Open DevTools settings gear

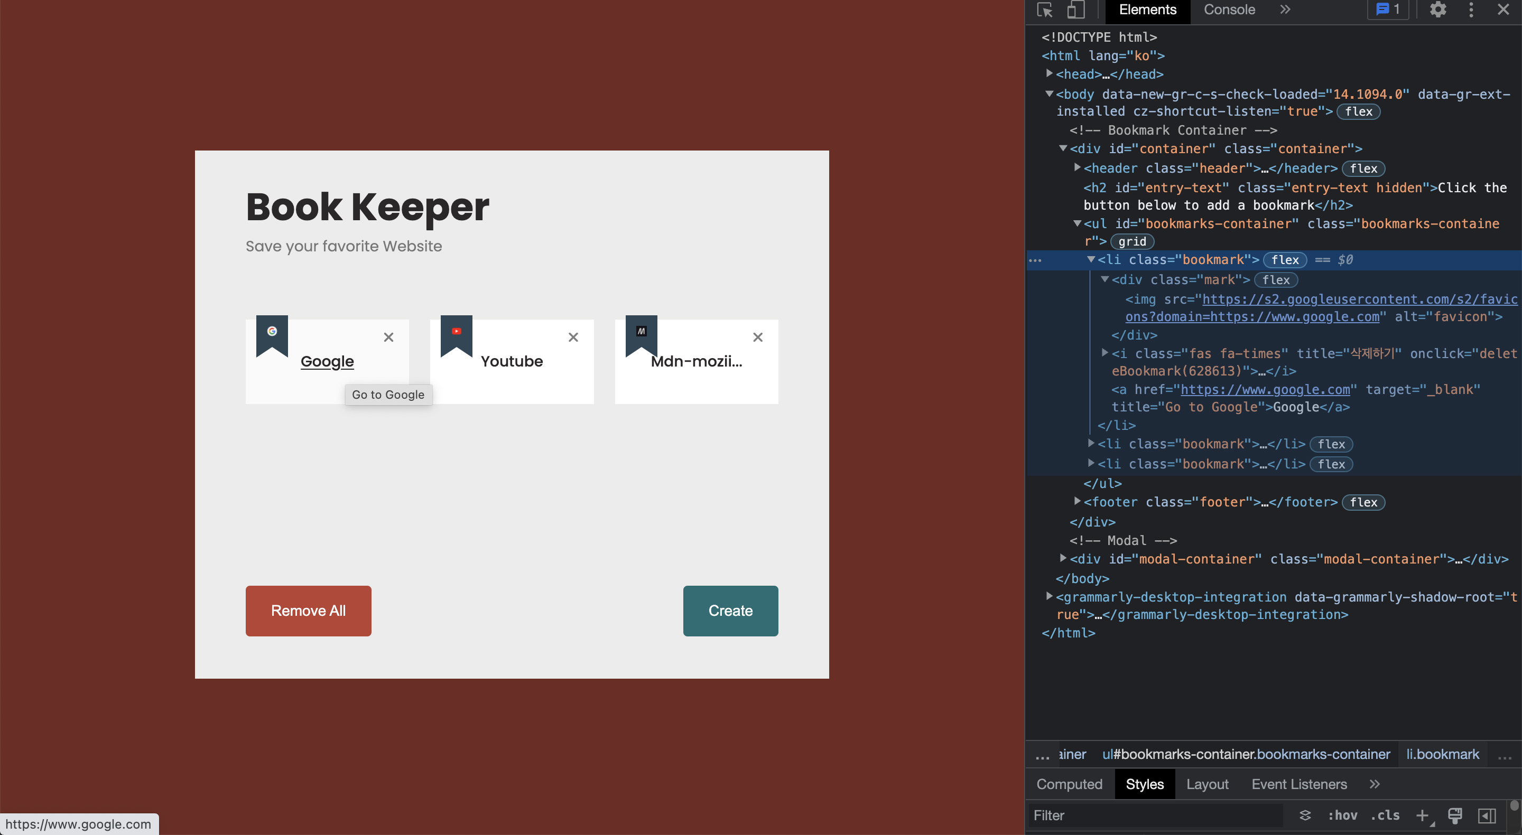coord(1438,10)
